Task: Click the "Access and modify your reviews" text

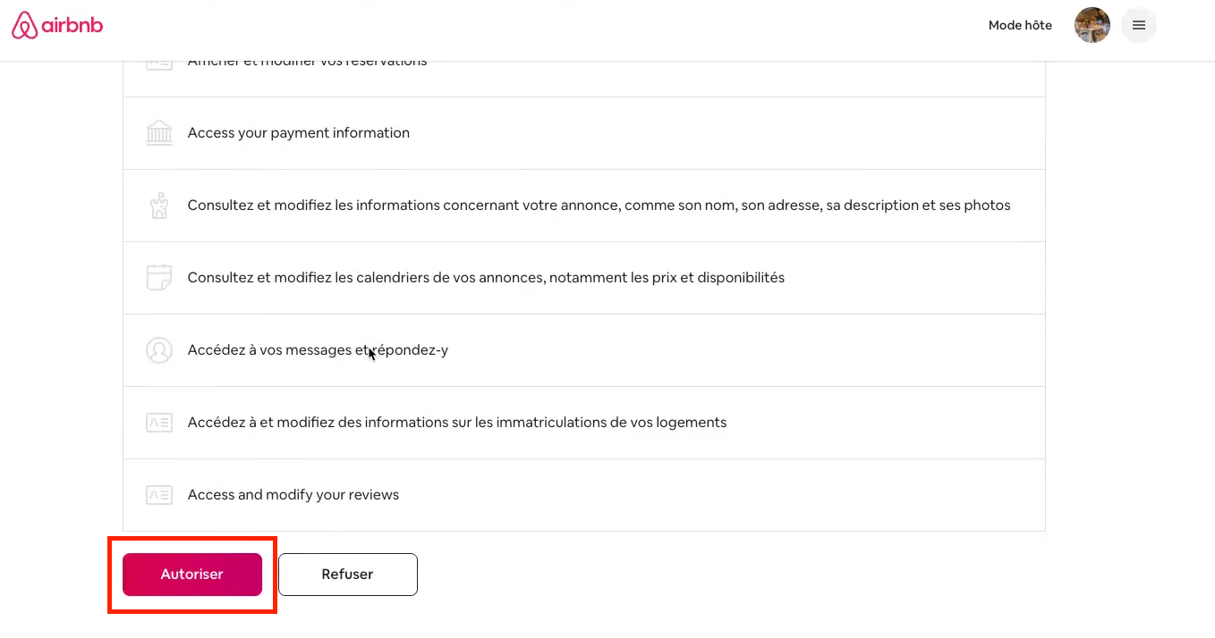Action: pyautogui.click(x=293, y=495)
